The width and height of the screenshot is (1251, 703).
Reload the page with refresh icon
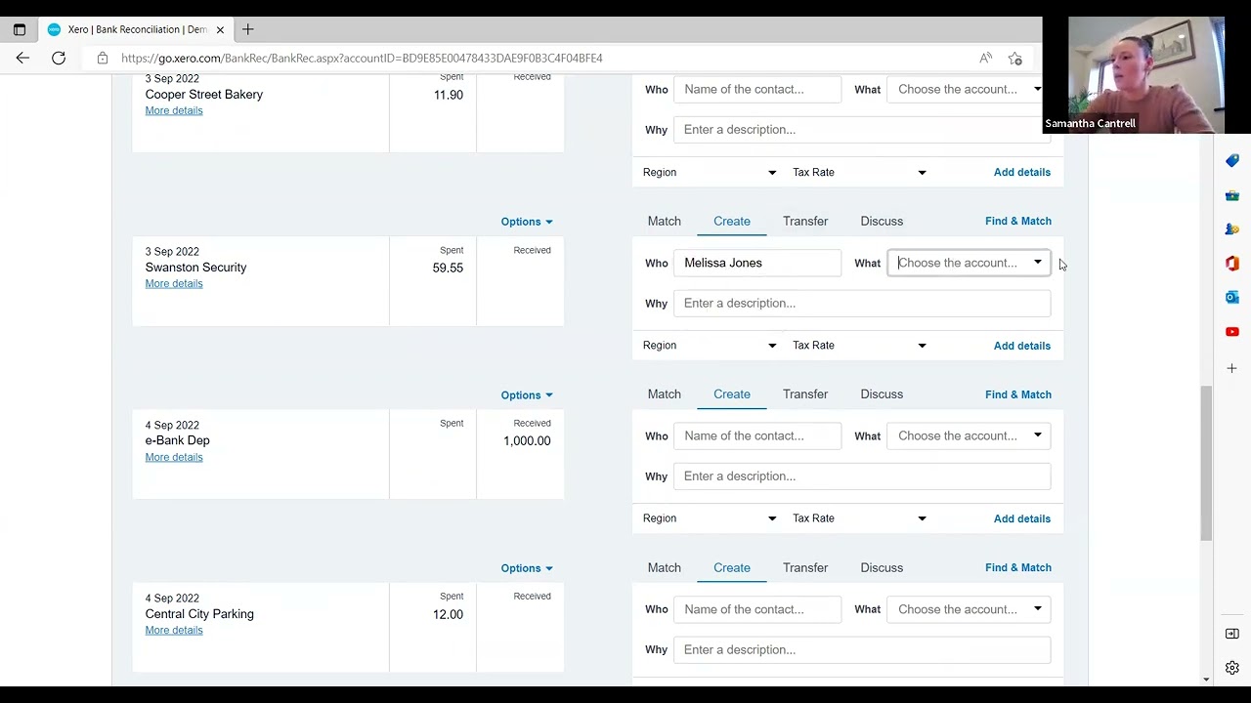pos(59,59)
